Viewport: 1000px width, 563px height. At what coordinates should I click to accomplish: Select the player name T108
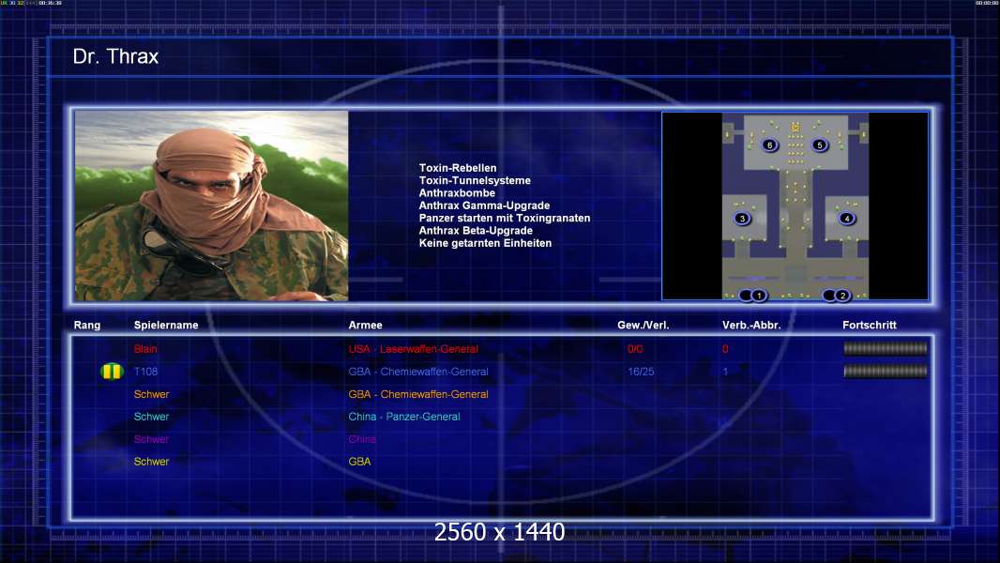[145, 371]
